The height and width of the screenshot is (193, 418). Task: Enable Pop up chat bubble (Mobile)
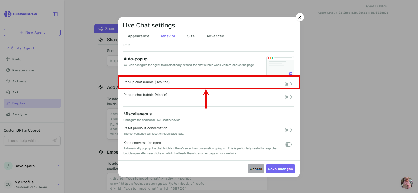[x=288, y=97]
